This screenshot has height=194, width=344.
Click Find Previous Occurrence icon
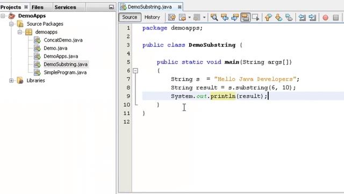pos(225,17)
